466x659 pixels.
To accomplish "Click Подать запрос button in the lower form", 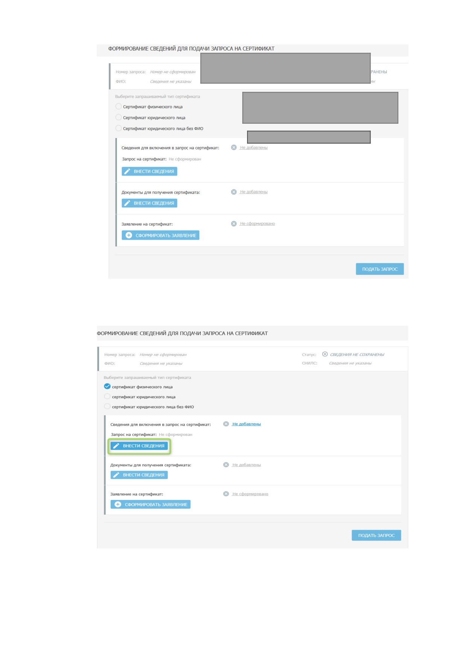I will (x=376, y=535).
